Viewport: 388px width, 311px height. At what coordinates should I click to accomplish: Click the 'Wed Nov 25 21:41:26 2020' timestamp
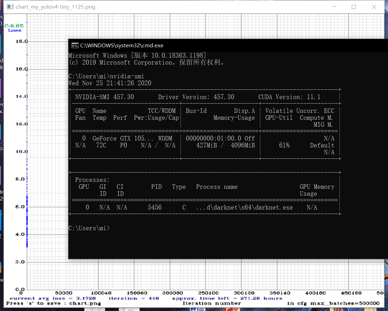(110, 83)
